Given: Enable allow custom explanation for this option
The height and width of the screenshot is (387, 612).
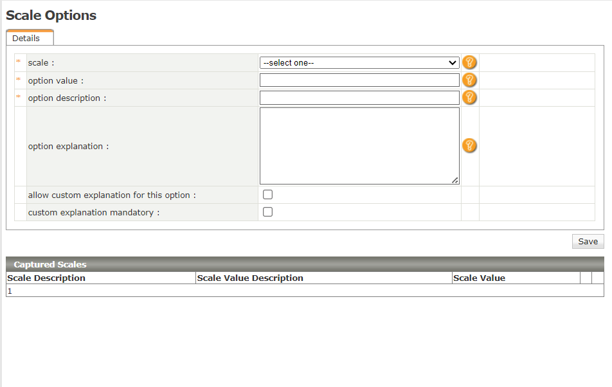Looking at the screenshot, I should tap(267, 195).
